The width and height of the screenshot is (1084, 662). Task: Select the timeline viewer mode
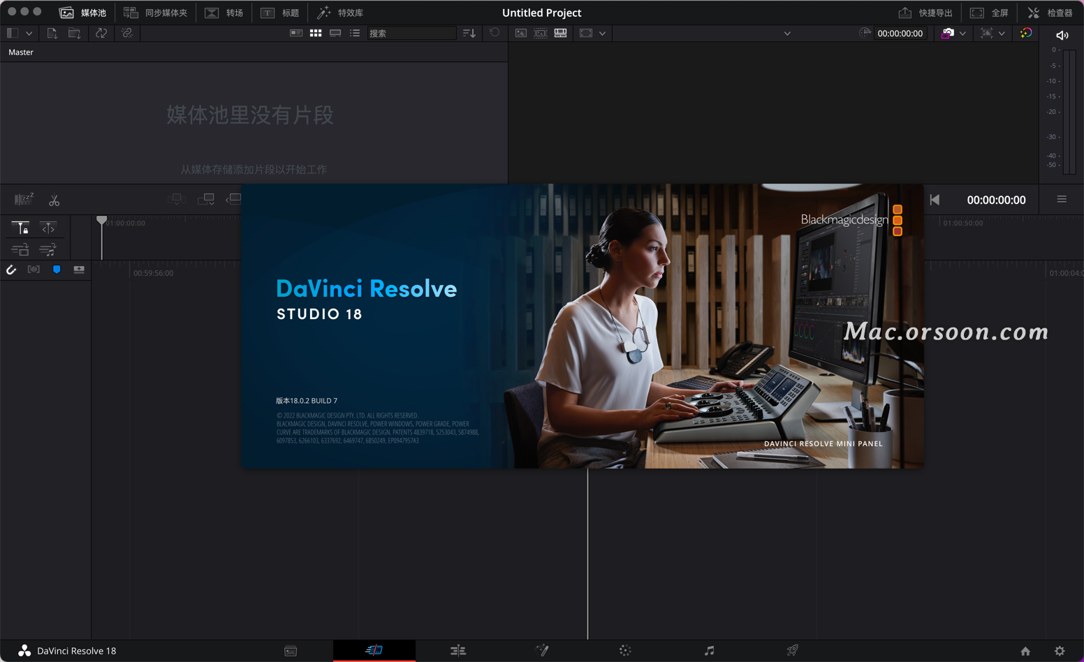(560, 33)
